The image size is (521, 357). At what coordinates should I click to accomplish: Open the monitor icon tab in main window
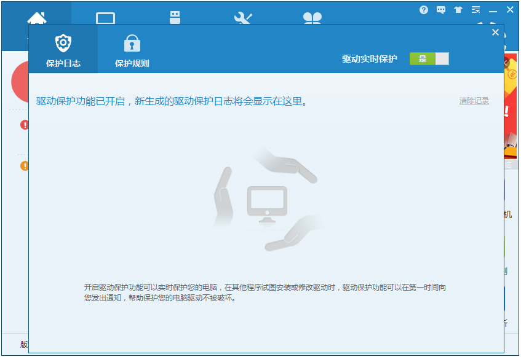pyautogui.click(x=105, y=18)
